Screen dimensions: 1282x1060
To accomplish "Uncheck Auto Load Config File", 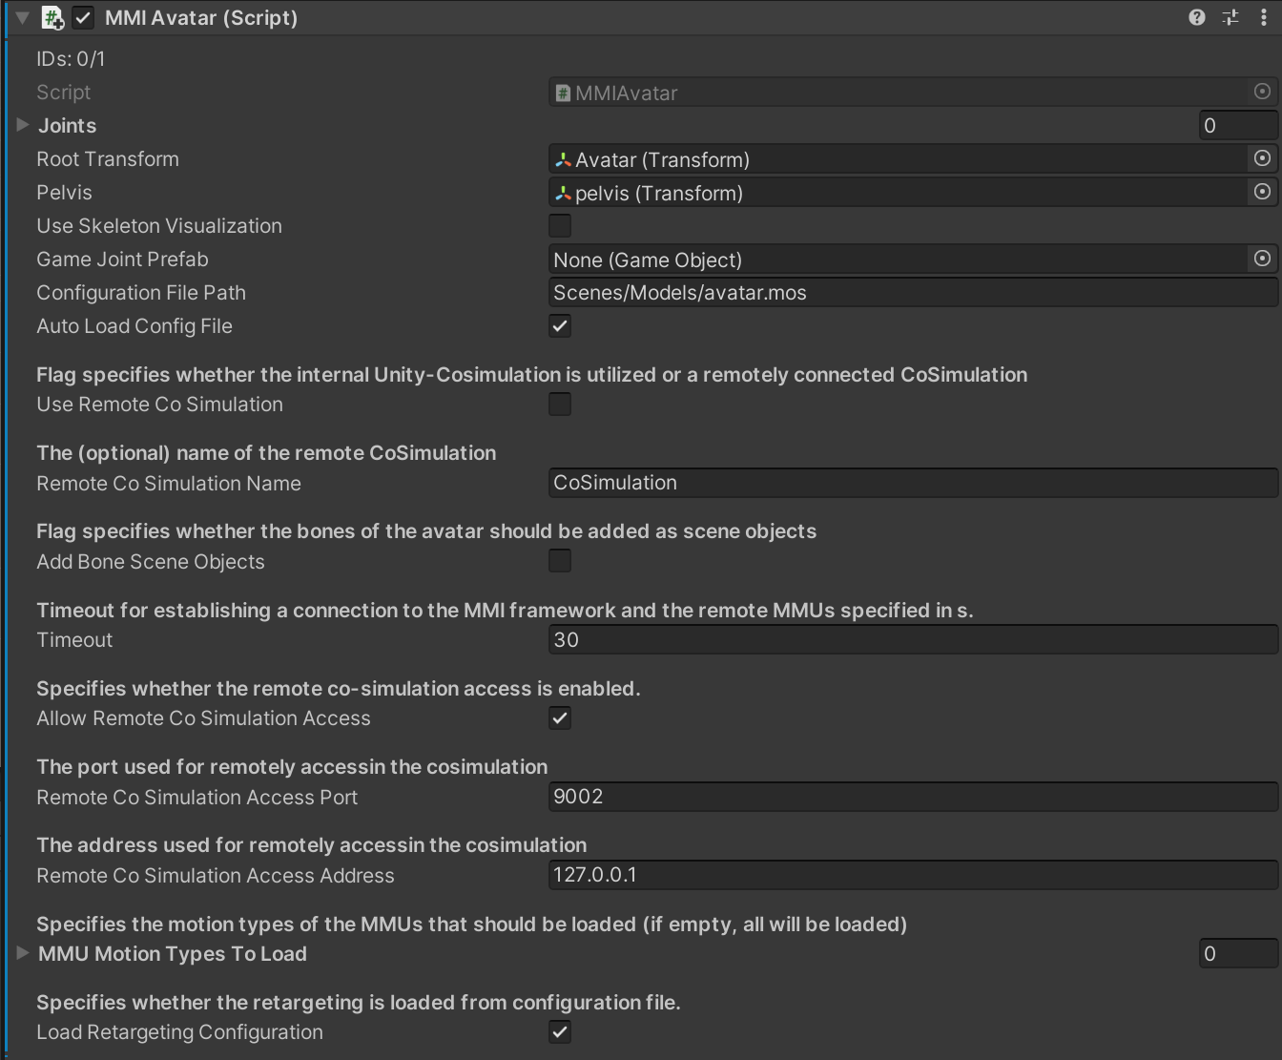I will coord(560,325).
